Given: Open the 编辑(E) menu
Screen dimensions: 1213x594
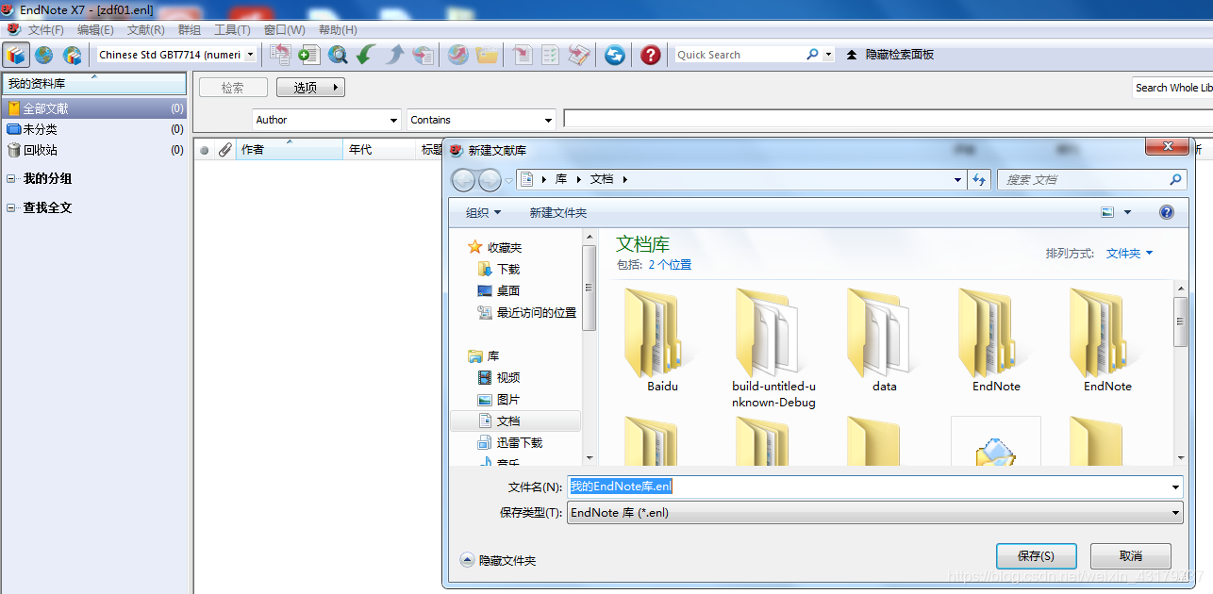Looking at the screenshot, I should [95, 30].
